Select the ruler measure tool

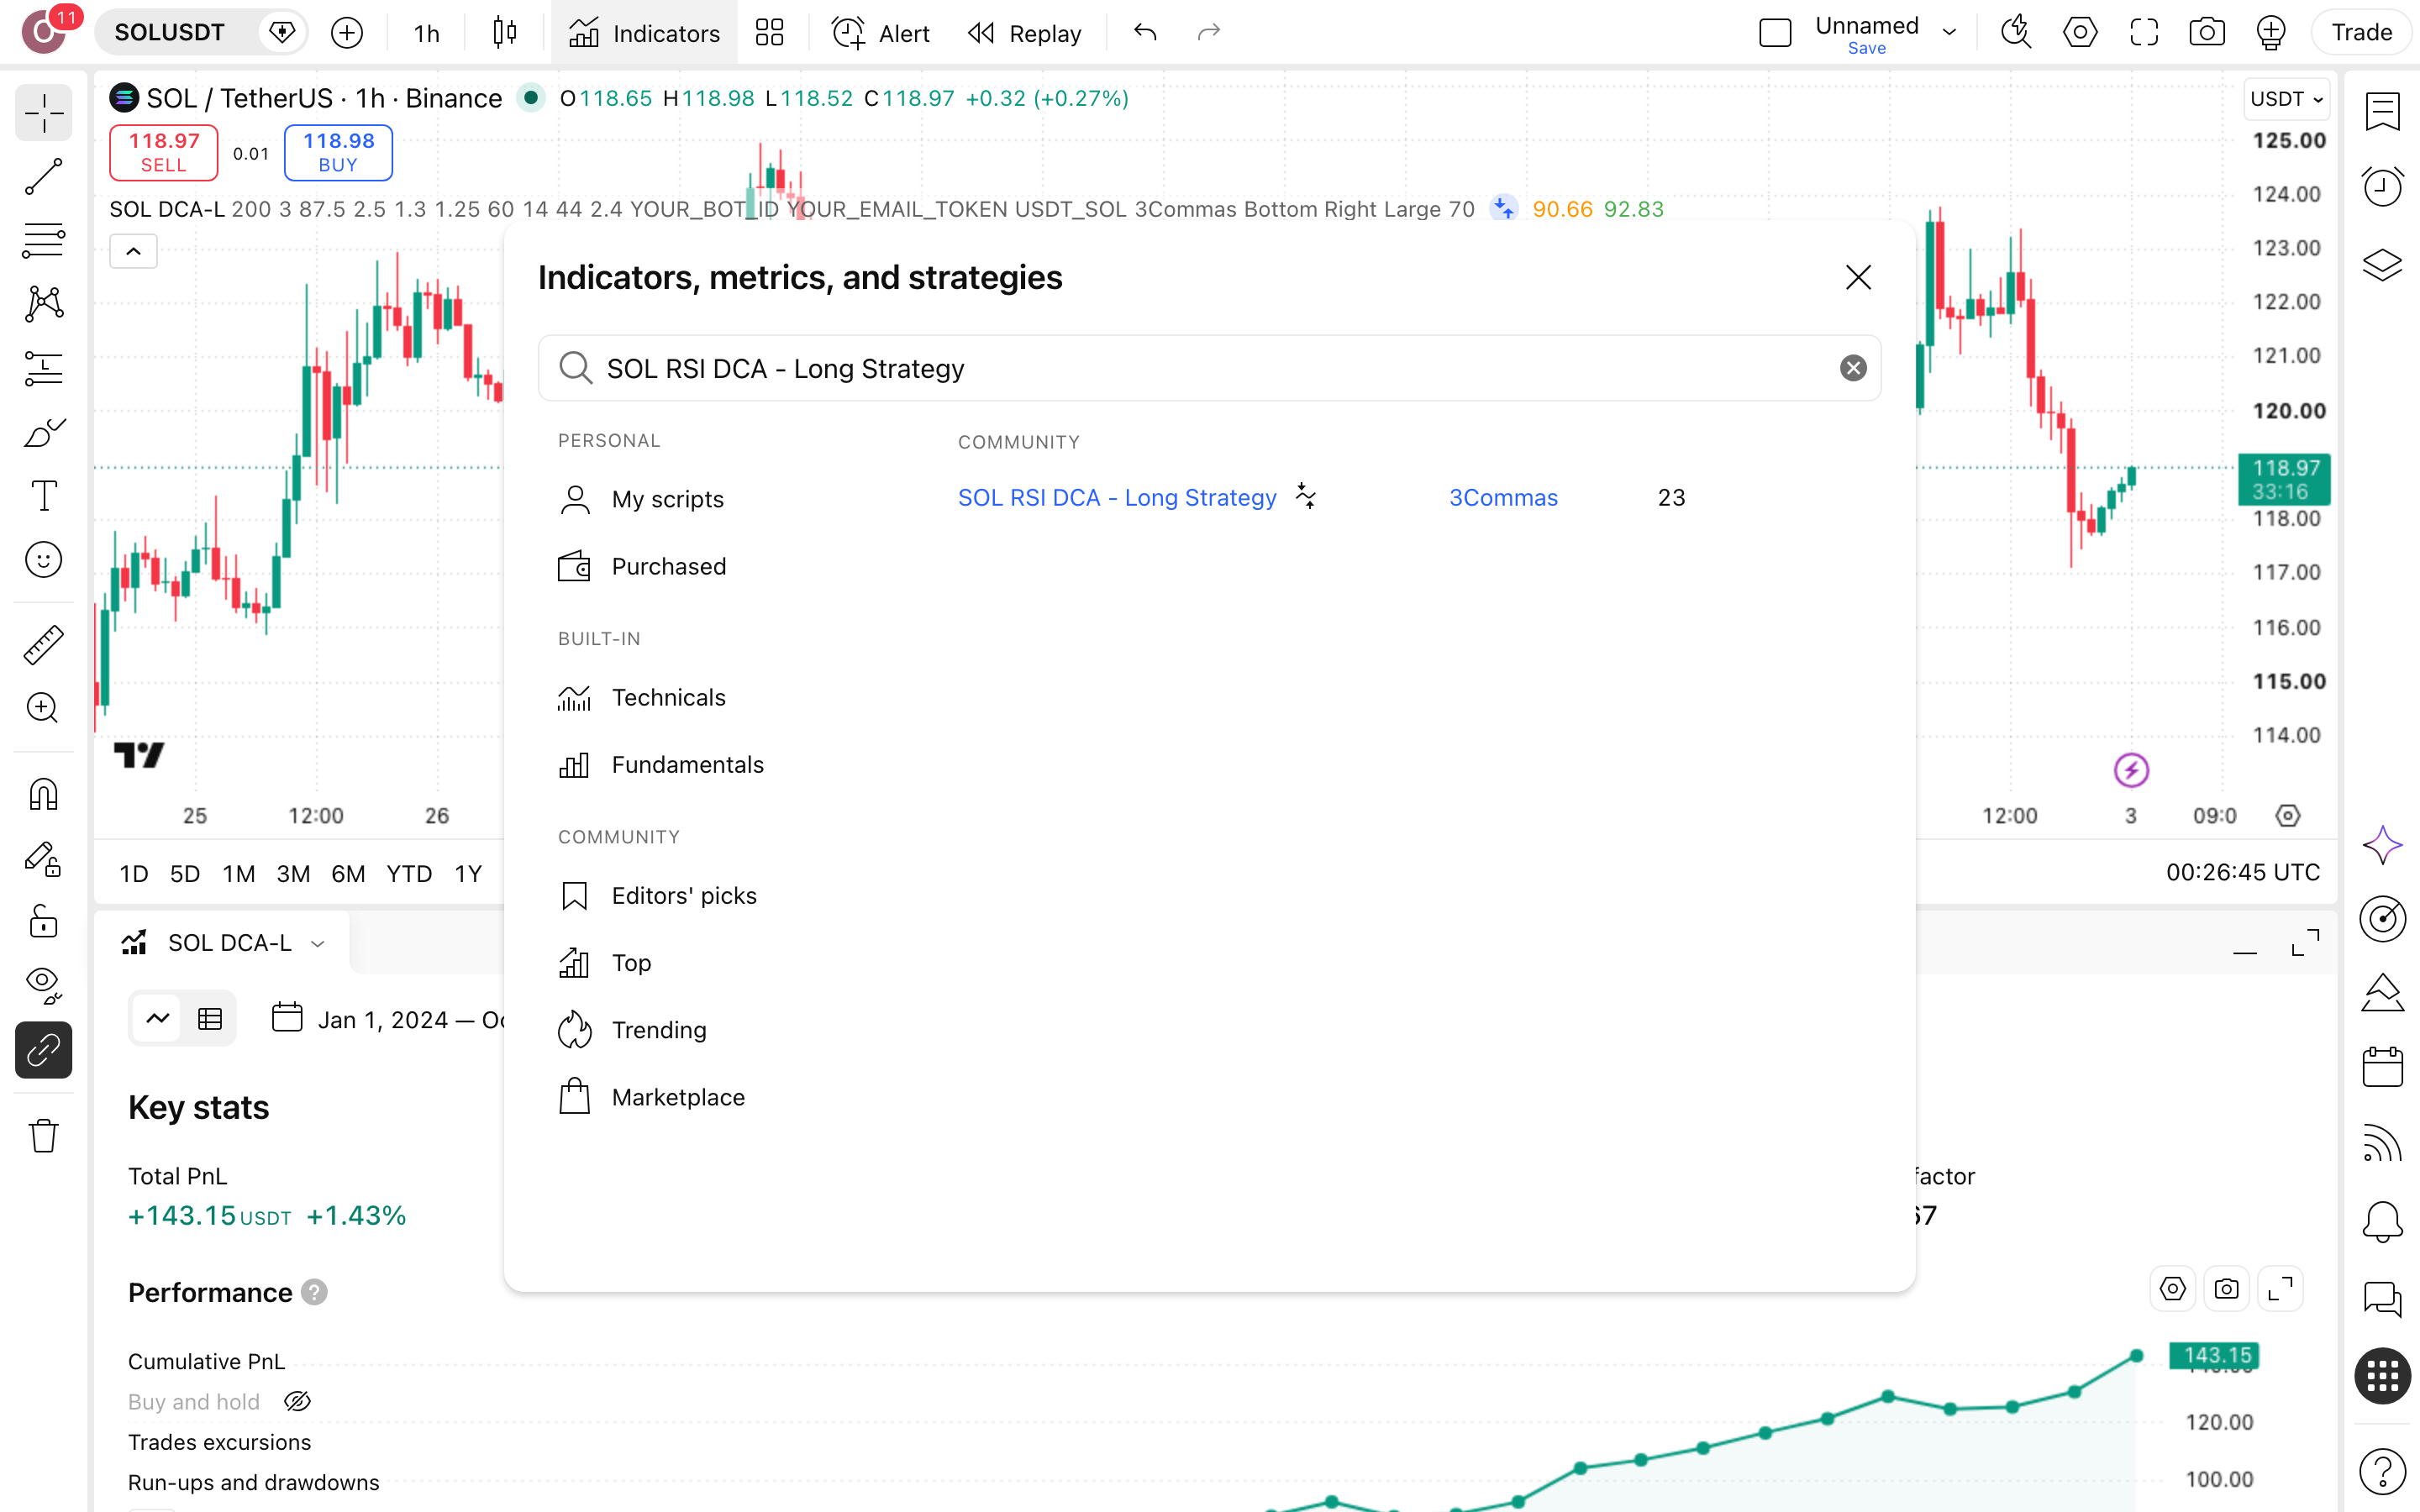43,645
